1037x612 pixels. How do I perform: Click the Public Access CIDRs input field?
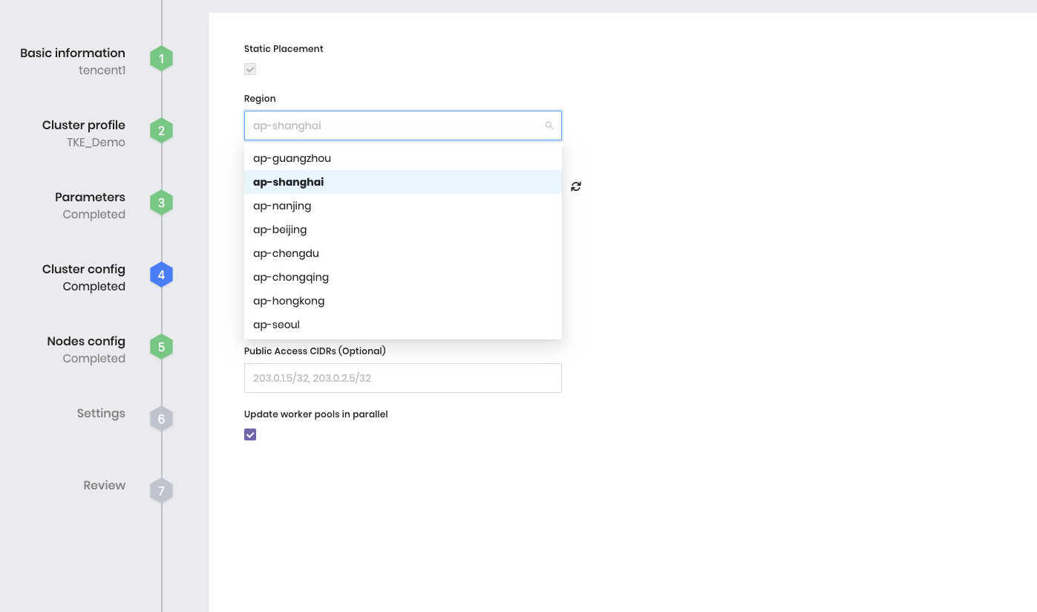402,378
